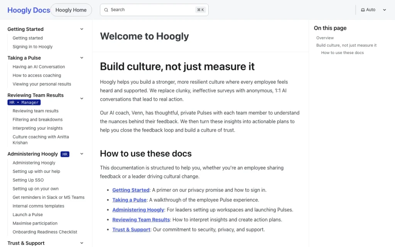Open Reviewing team results sub-page
Screen dimensions: 395x247
35,111
